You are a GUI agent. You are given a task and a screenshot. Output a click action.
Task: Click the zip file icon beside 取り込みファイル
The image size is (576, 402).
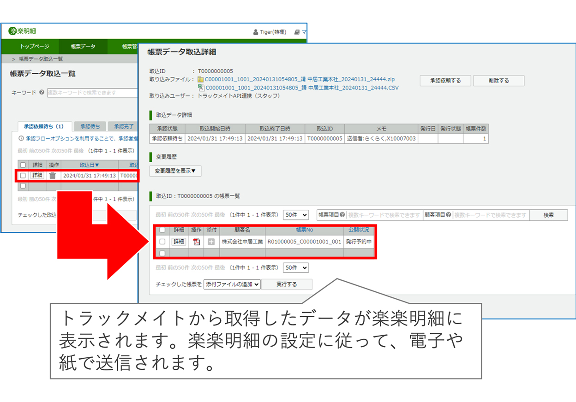click(201, 79)
